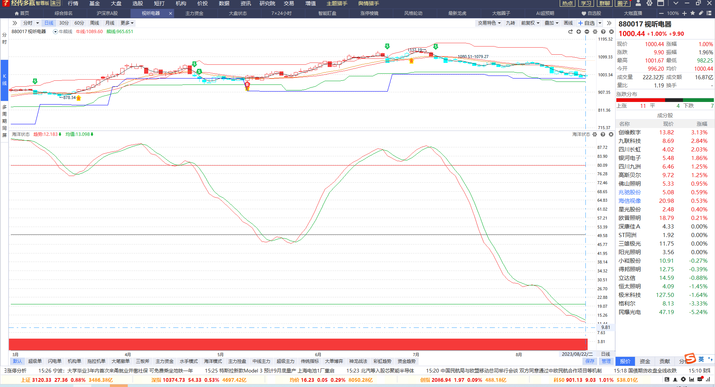Image resolution: width=715 pixels, height=387 pixels.
Task: Select the 日线 period
Action: [x=49, y=23]
